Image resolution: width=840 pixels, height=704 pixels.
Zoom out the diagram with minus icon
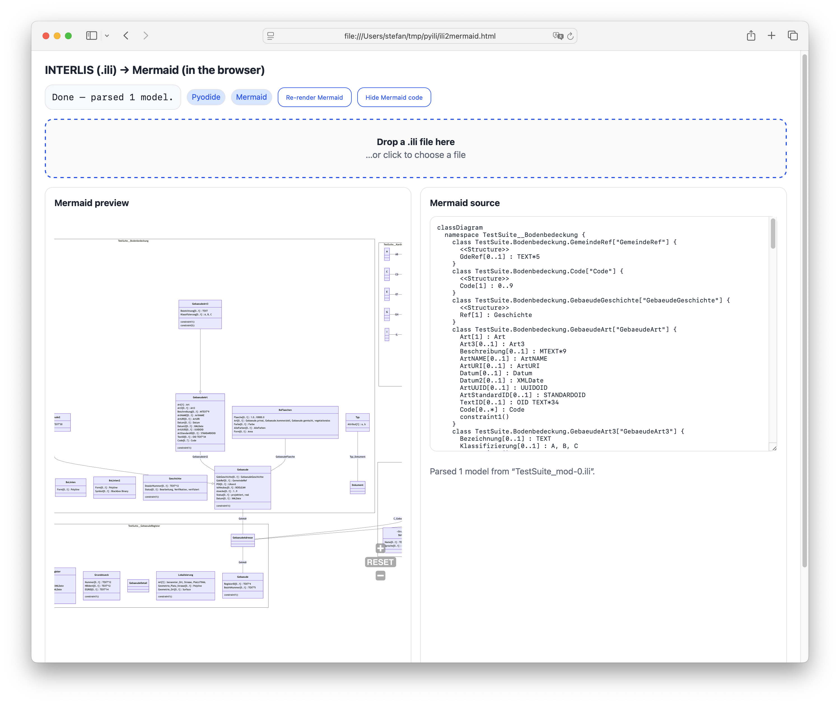pos(381,575)
